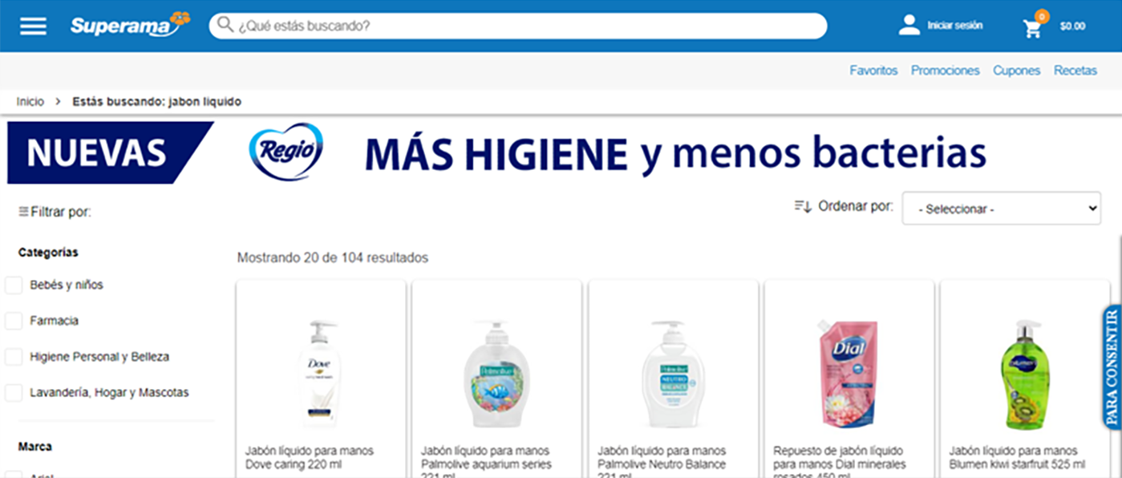Click the Ordenar por sort icon

click(803, 206)
